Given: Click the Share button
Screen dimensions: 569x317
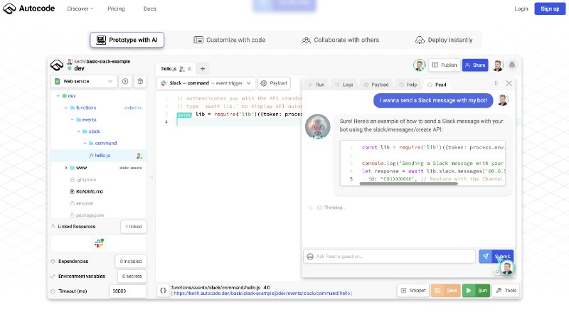Looking at the screenshot, I should (475, 65).
